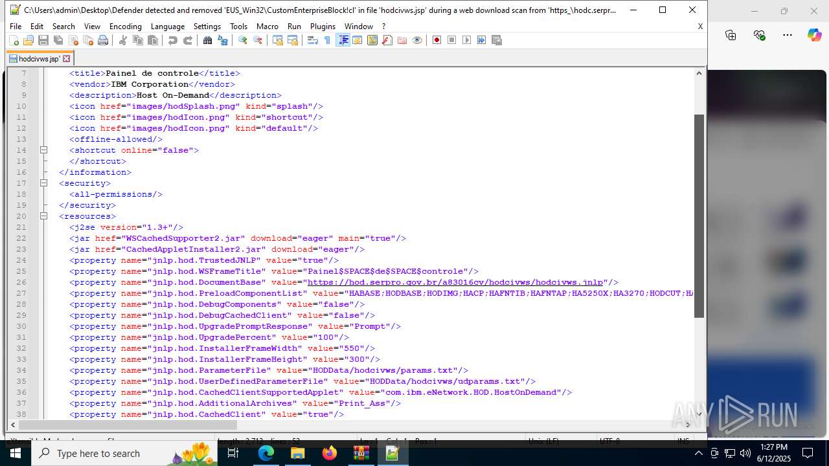Toggle synchronized vertical scrolling
The height and width of the screenshot is (466, 829).
[x=277, y=40]
